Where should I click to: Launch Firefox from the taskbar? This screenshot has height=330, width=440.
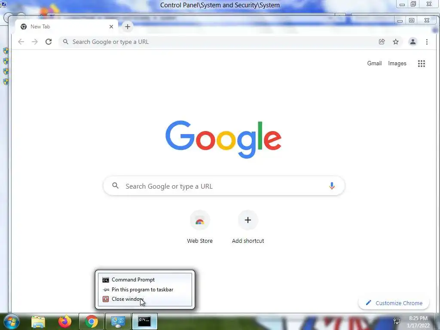click(65, 321)
